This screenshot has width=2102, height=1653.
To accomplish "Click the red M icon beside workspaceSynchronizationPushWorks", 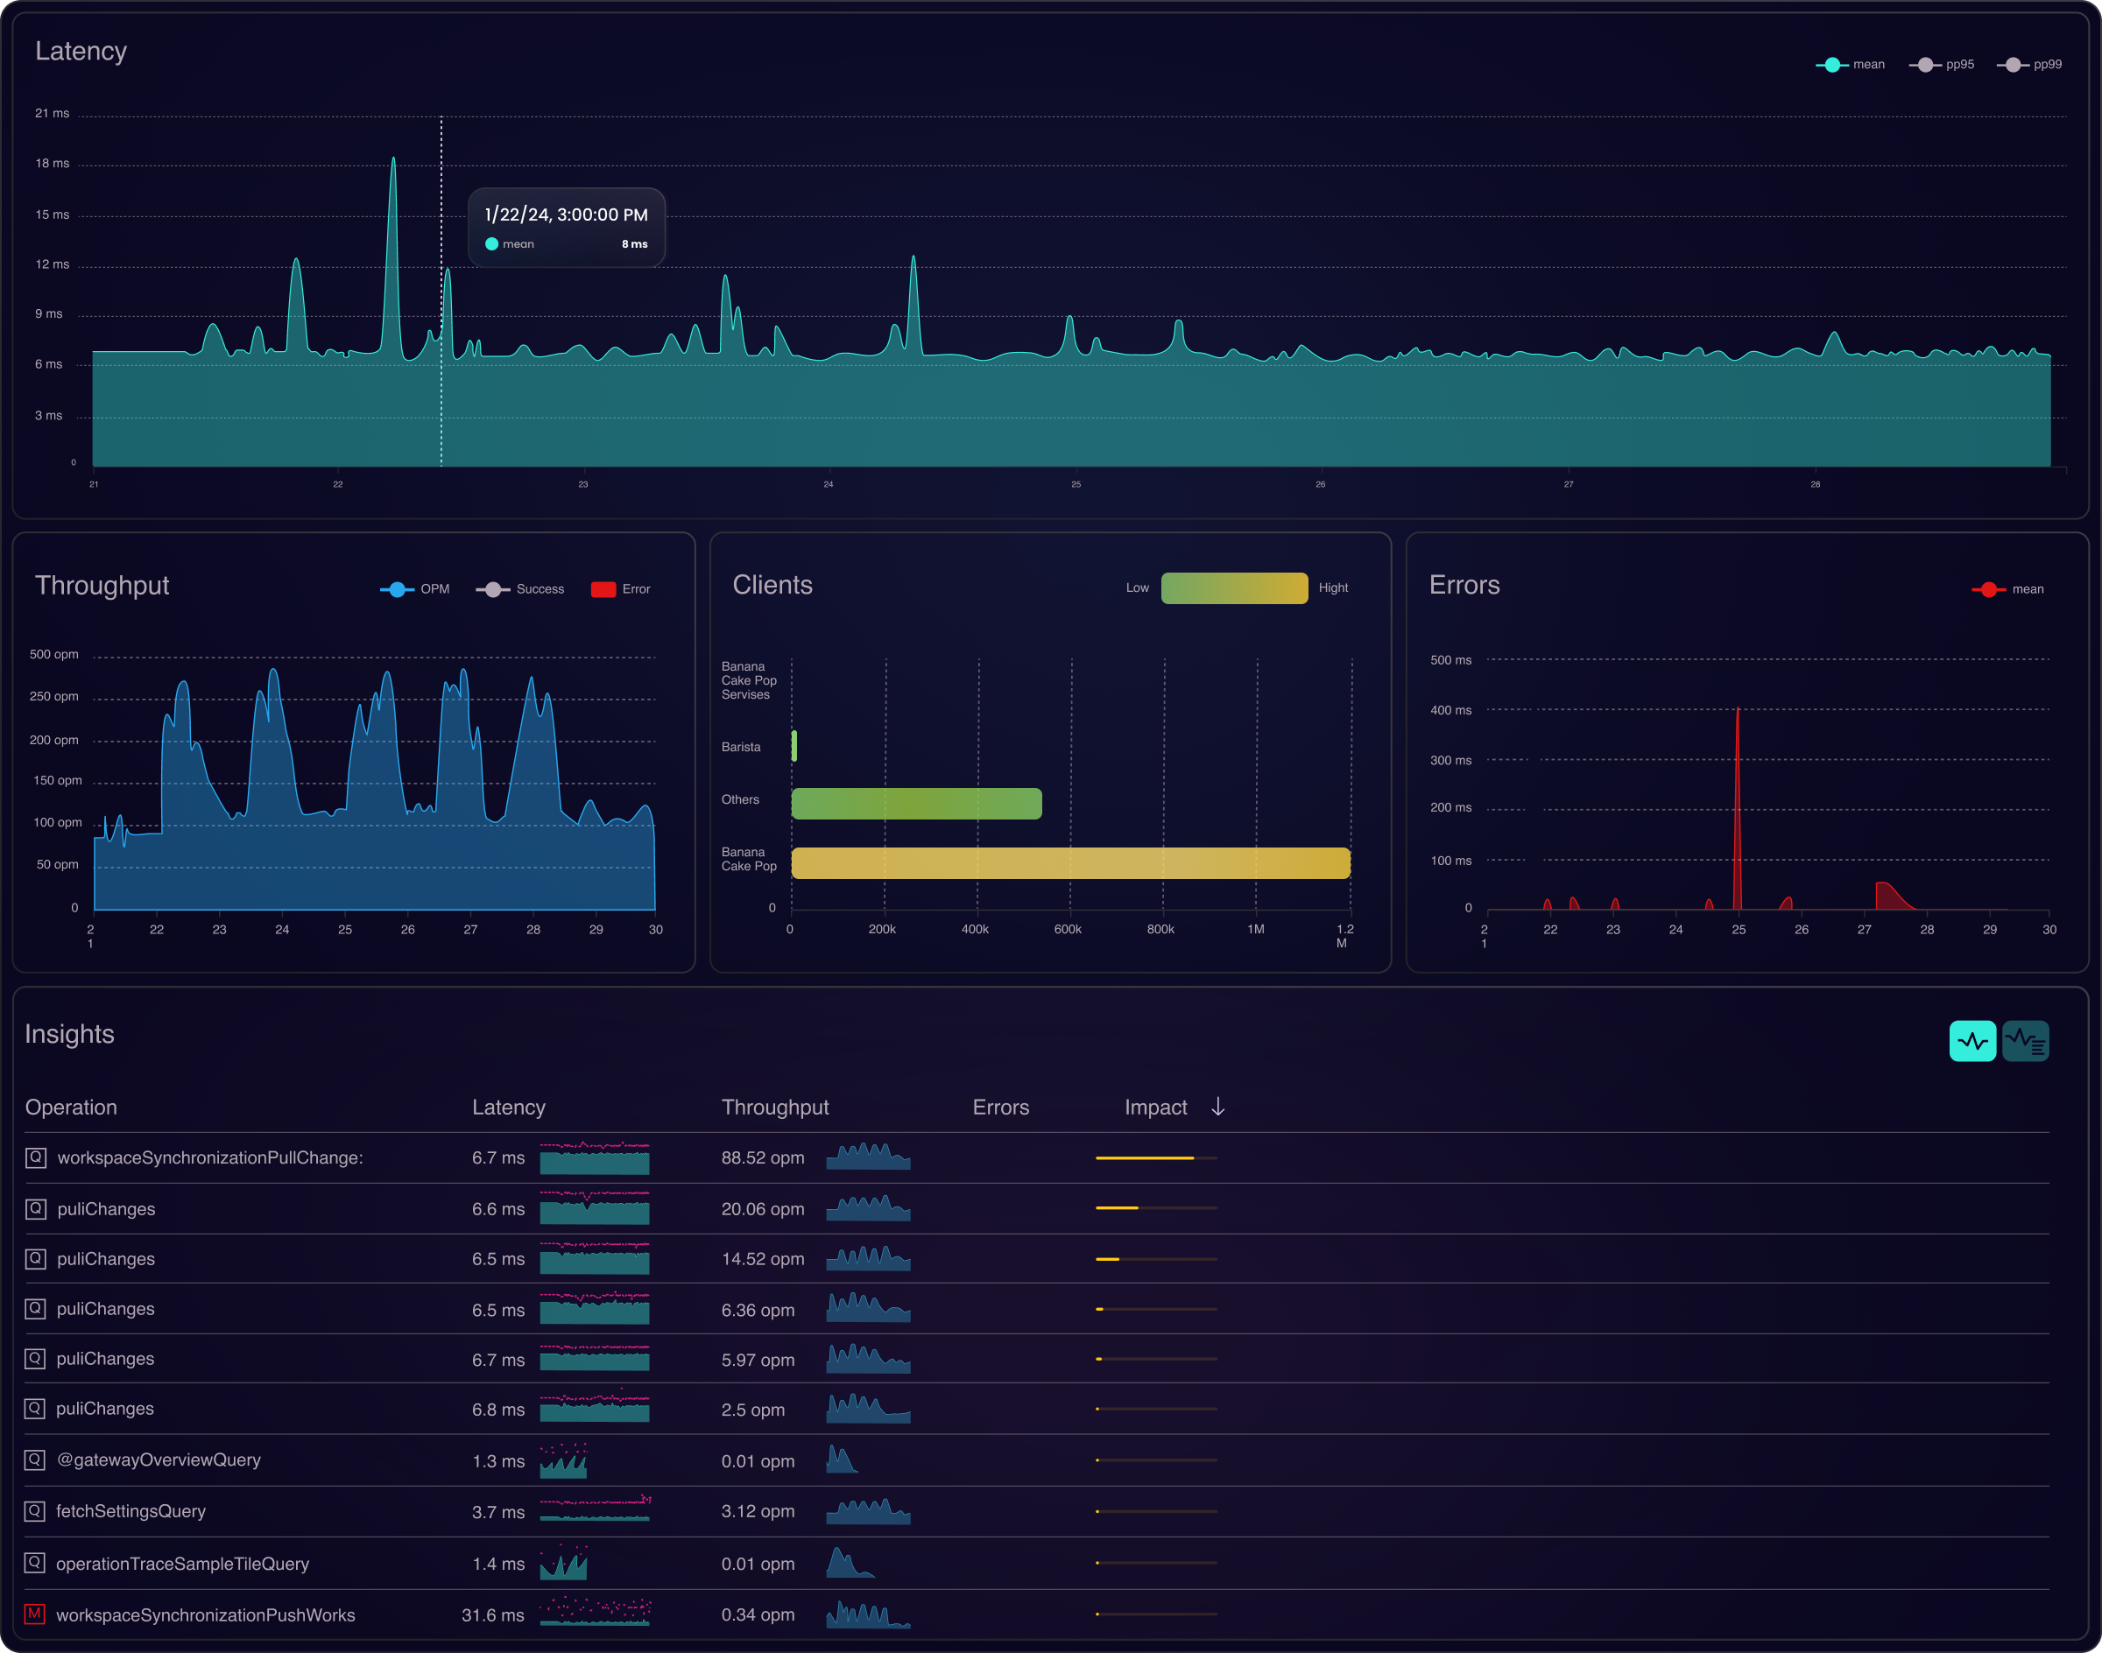I will 35,1614.
